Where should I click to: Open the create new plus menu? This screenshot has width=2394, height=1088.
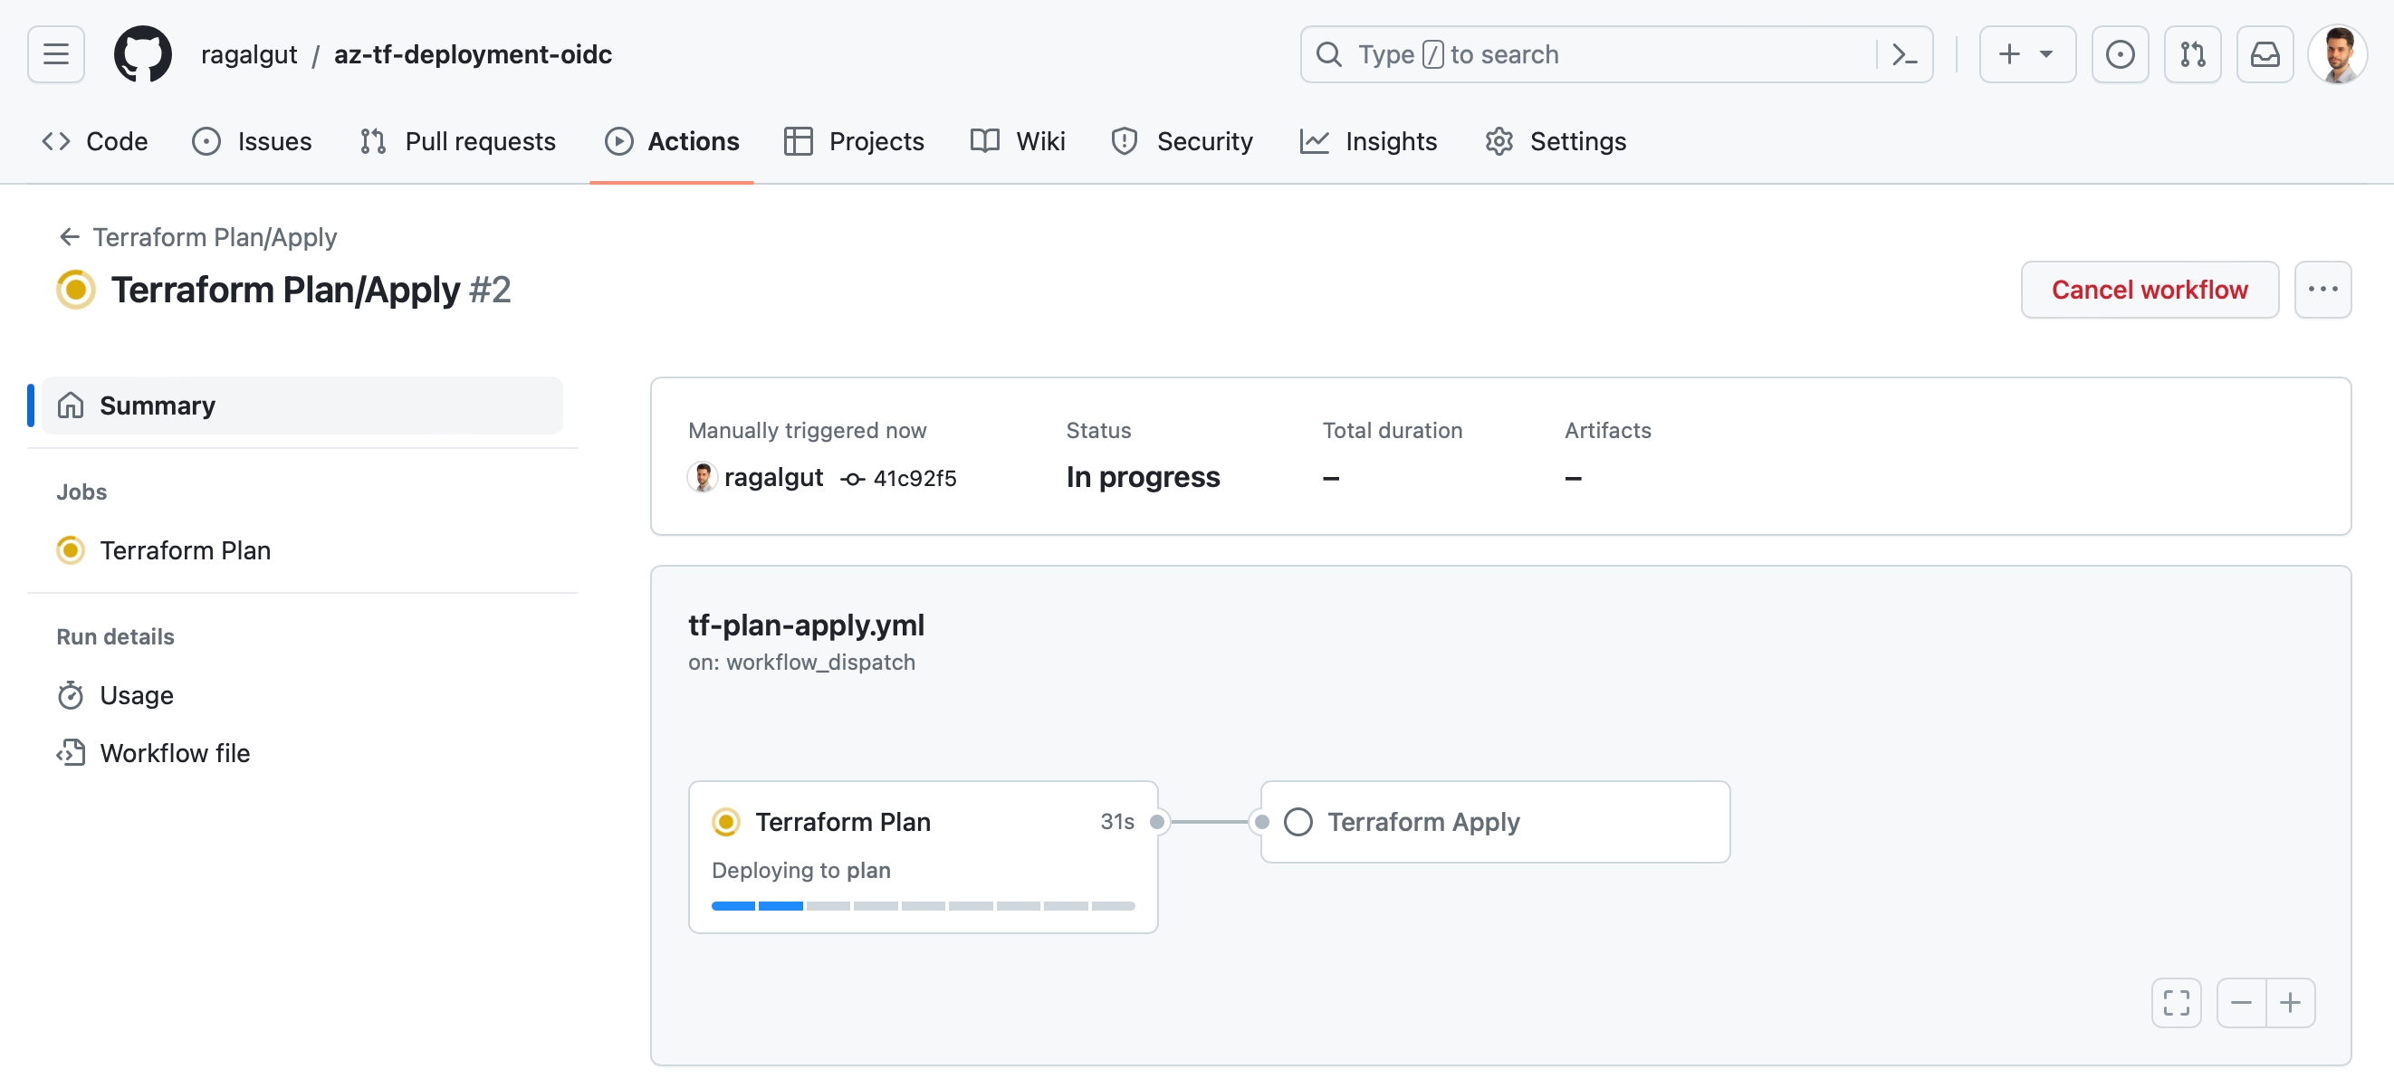tap(2027, 55)
